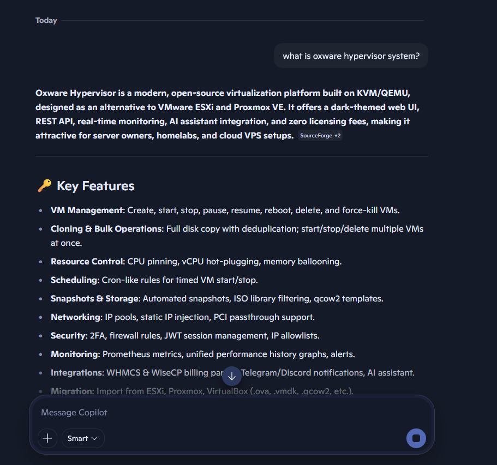The image size is (497, 465).
Task: Focus the Message Copilot input field
Action: pos(231,413)
